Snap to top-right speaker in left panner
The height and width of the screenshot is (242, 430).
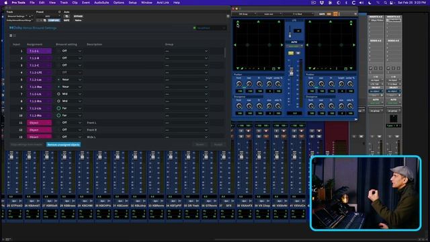tap(279, 22)
